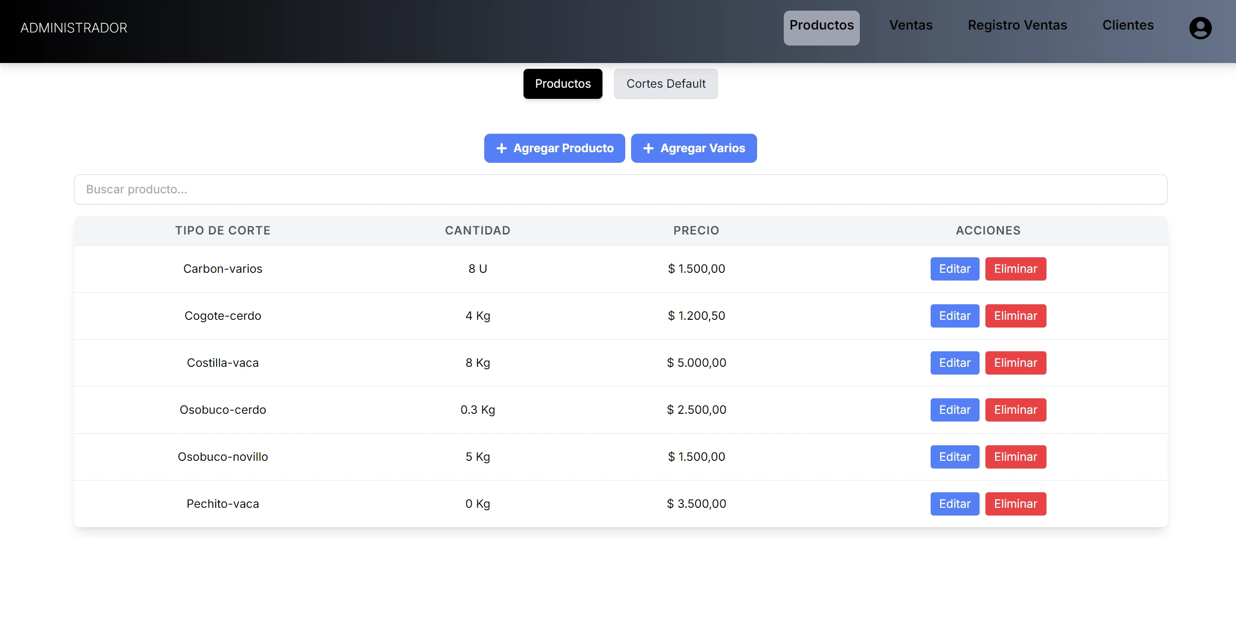Image resolution: width=1236 pixels, height=642 pixels.
Task: Click the CANTIDAD column header
Action: [x=477, y=231]
